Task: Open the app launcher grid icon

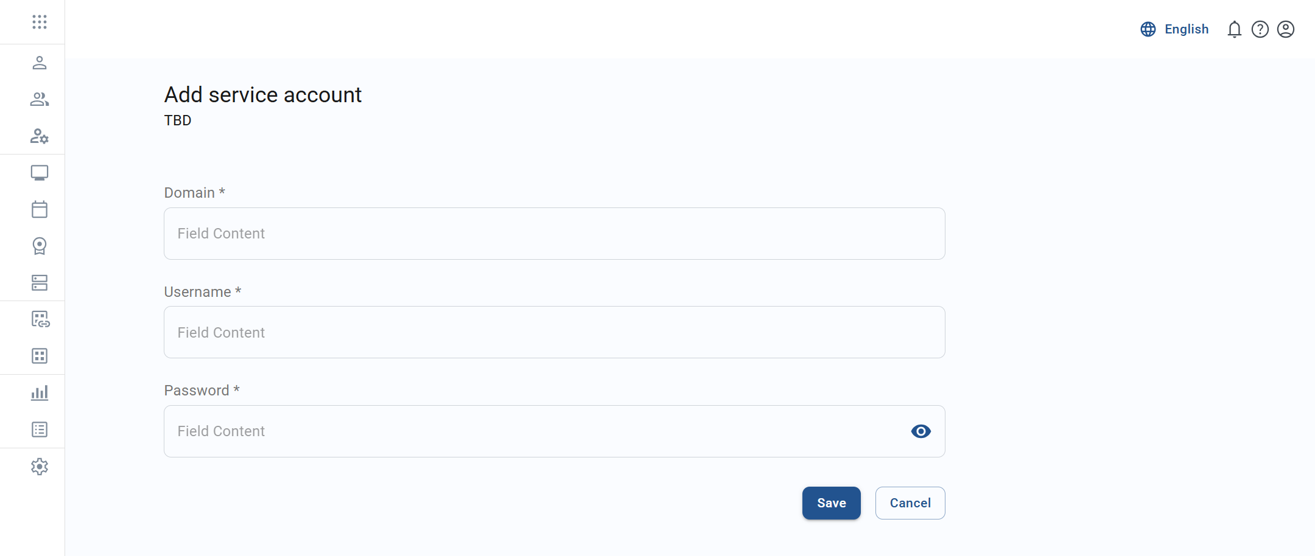Action: 40,22
